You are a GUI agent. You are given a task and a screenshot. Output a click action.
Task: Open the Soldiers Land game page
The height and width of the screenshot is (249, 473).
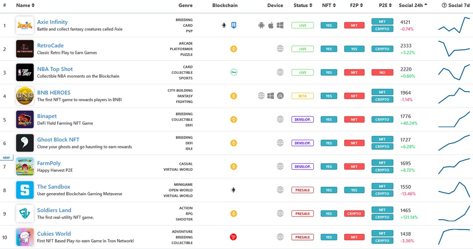pos(54,210)
